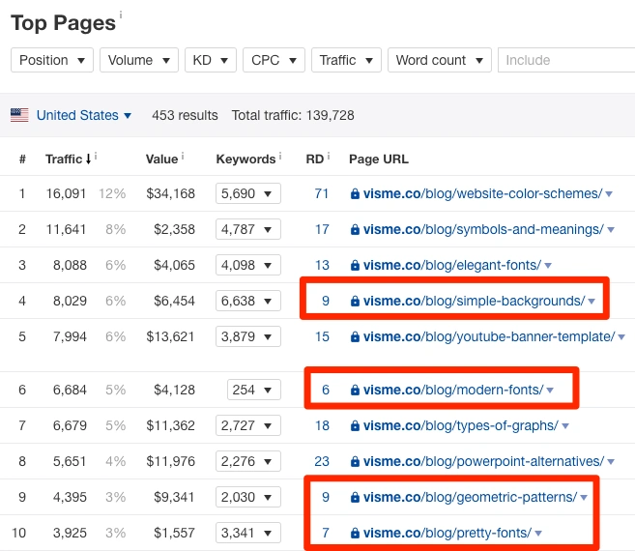Open the modern-fonts page link
635x551 pixels.
453,390
